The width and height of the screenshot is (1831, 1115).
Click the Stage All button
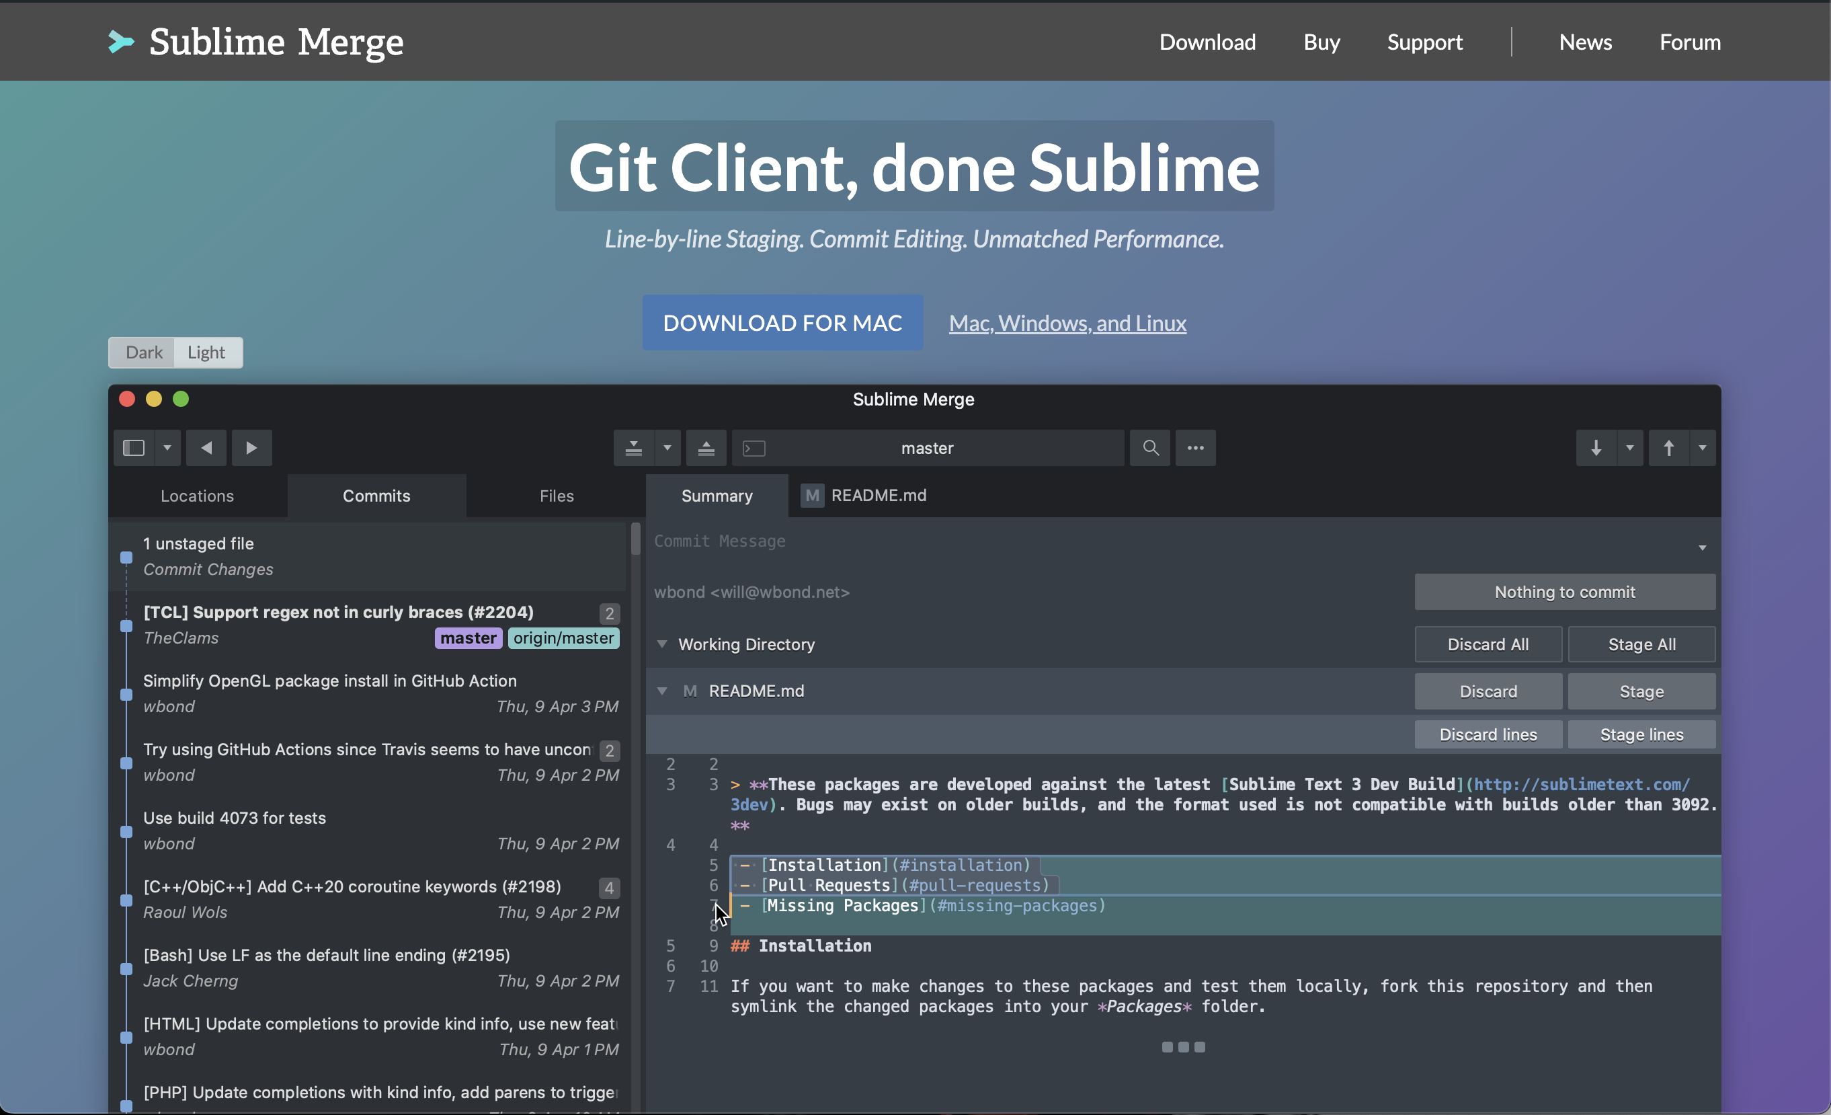1641,644
